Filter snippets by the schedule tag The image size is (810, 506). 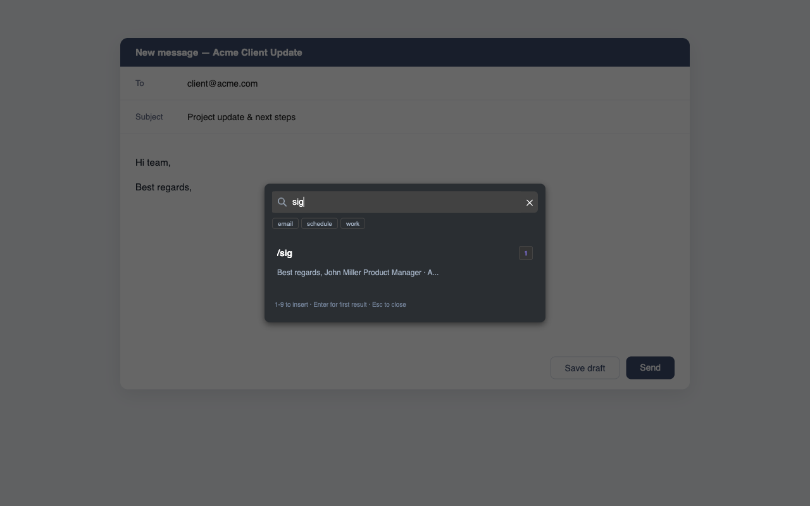pos(320,224)
